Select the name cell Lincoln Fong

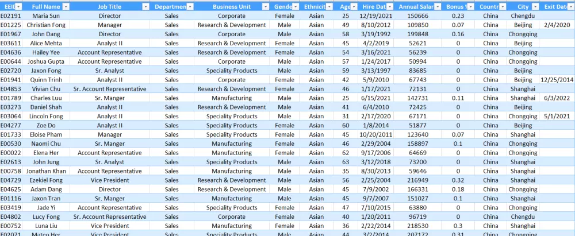(46, 116)
